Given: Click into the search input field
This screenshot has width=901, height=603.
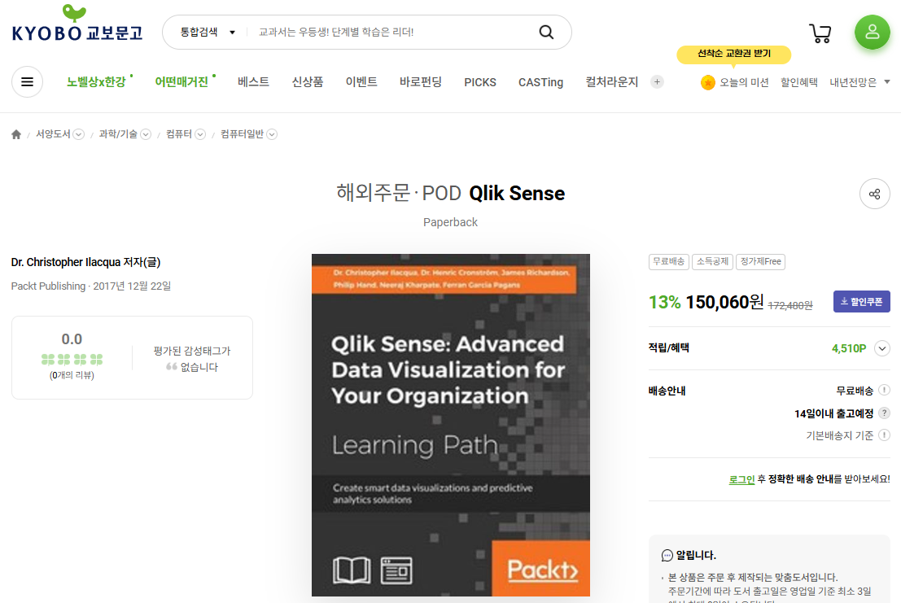Looking at the screenshot, I should pyautogui.click(x=391, y=33).
